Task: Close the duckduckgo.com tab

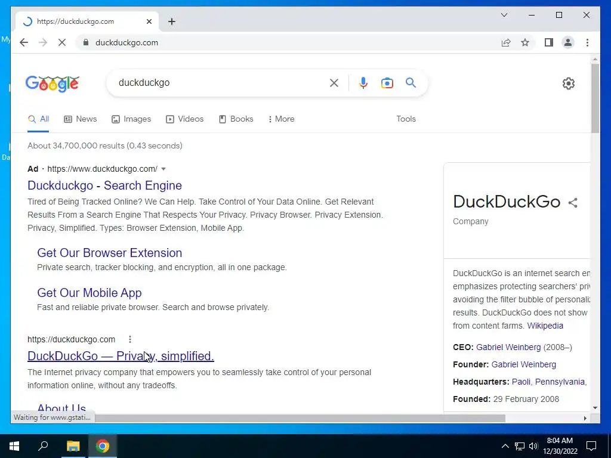Action: (x=149, y=21)
